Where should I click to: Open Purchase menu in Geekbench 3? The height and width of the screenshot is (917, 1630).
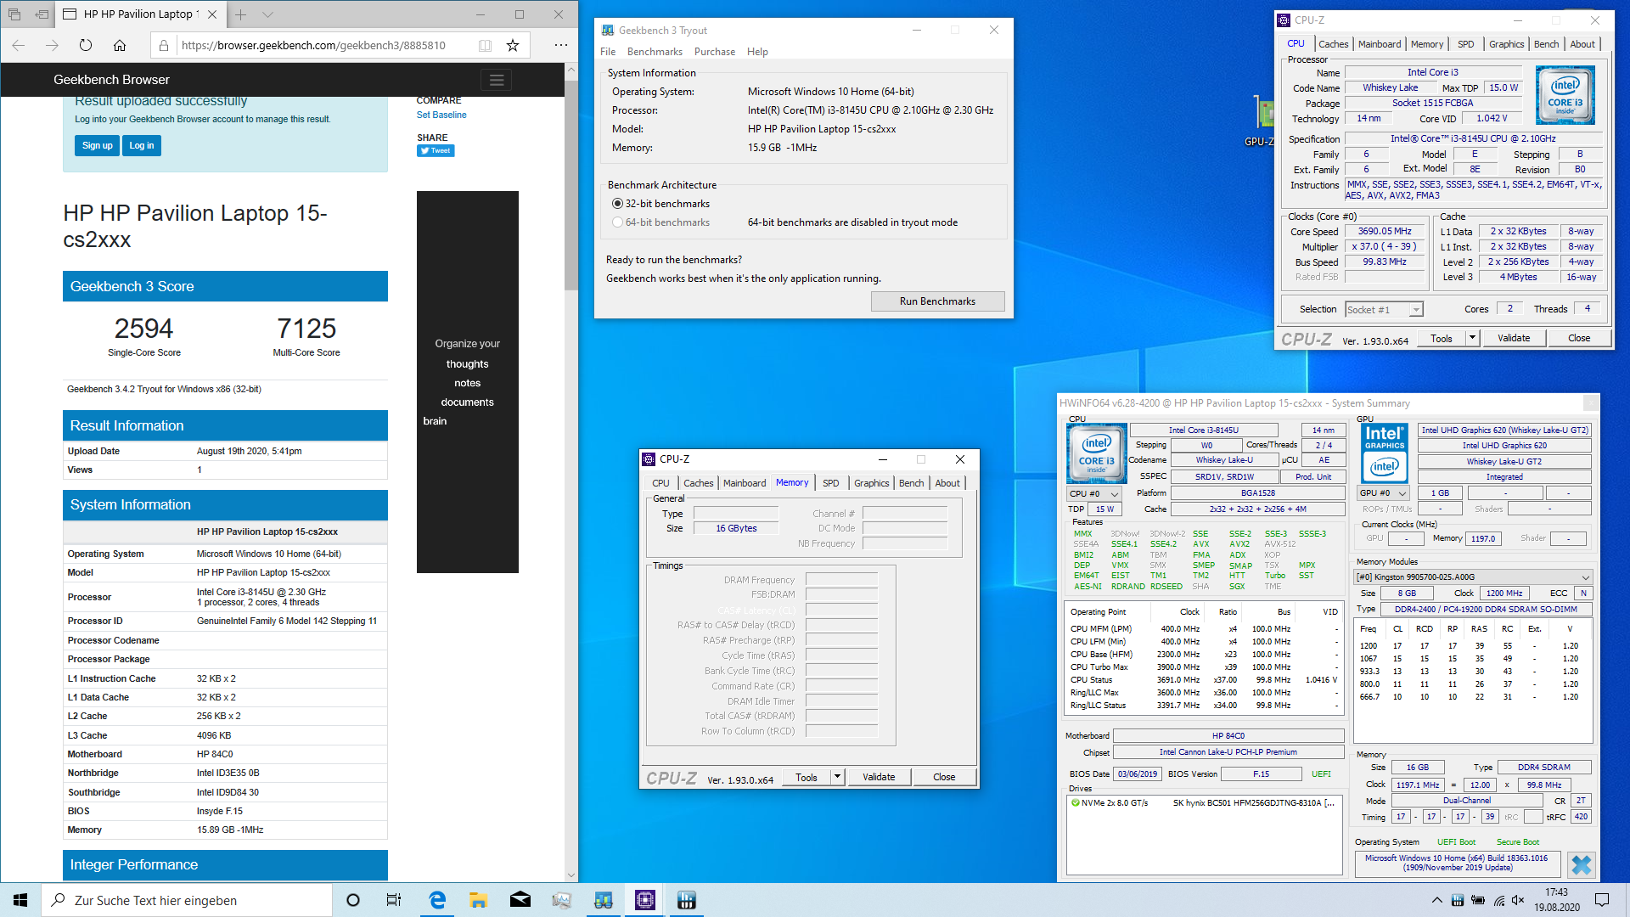coord(715,52)
